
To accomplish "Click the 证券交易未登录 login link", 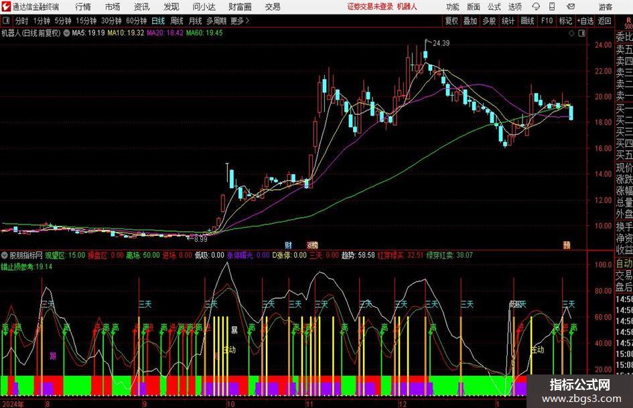I will [x=370, y=7].
